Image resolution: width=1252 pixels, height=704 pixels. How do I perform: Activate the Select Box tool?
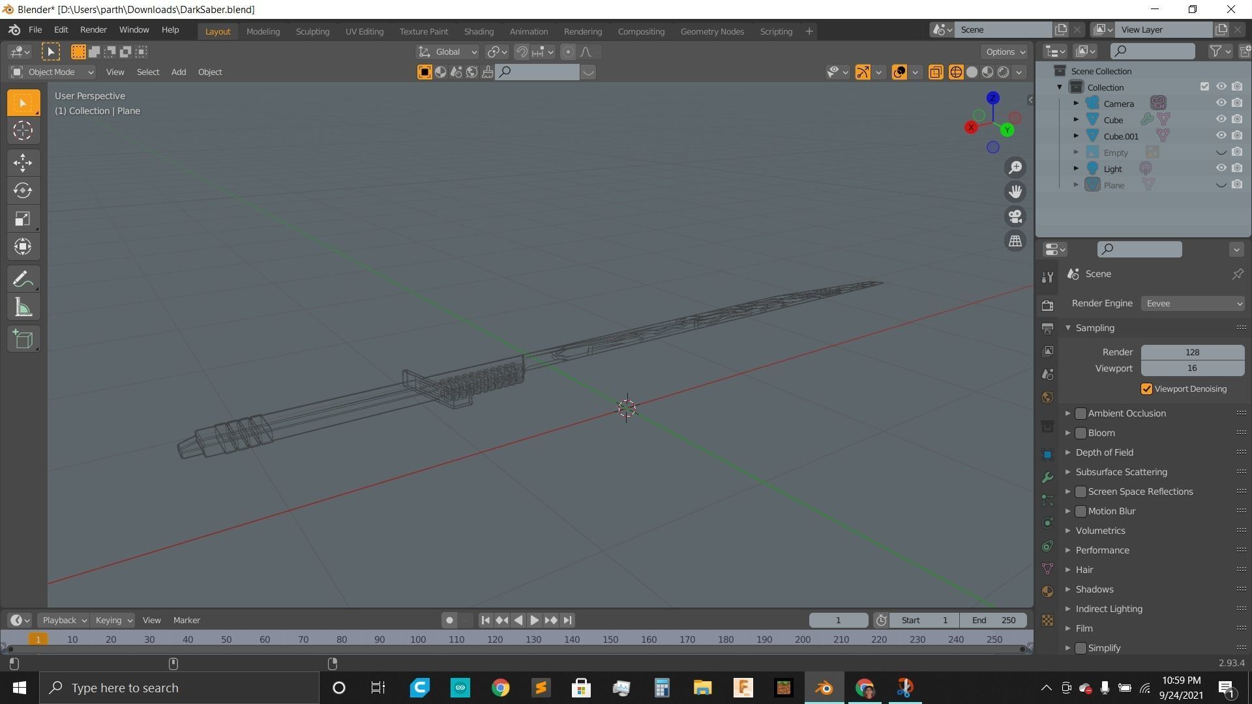[23, 103]
